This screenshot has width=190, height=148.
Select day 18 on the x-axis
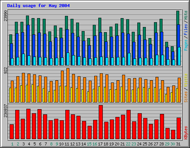pyautogui.click(x=106, y=144)
